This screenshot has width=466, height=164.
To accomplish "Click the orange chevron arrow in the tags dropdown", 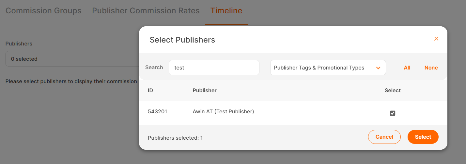I will (x=378, y=68).
